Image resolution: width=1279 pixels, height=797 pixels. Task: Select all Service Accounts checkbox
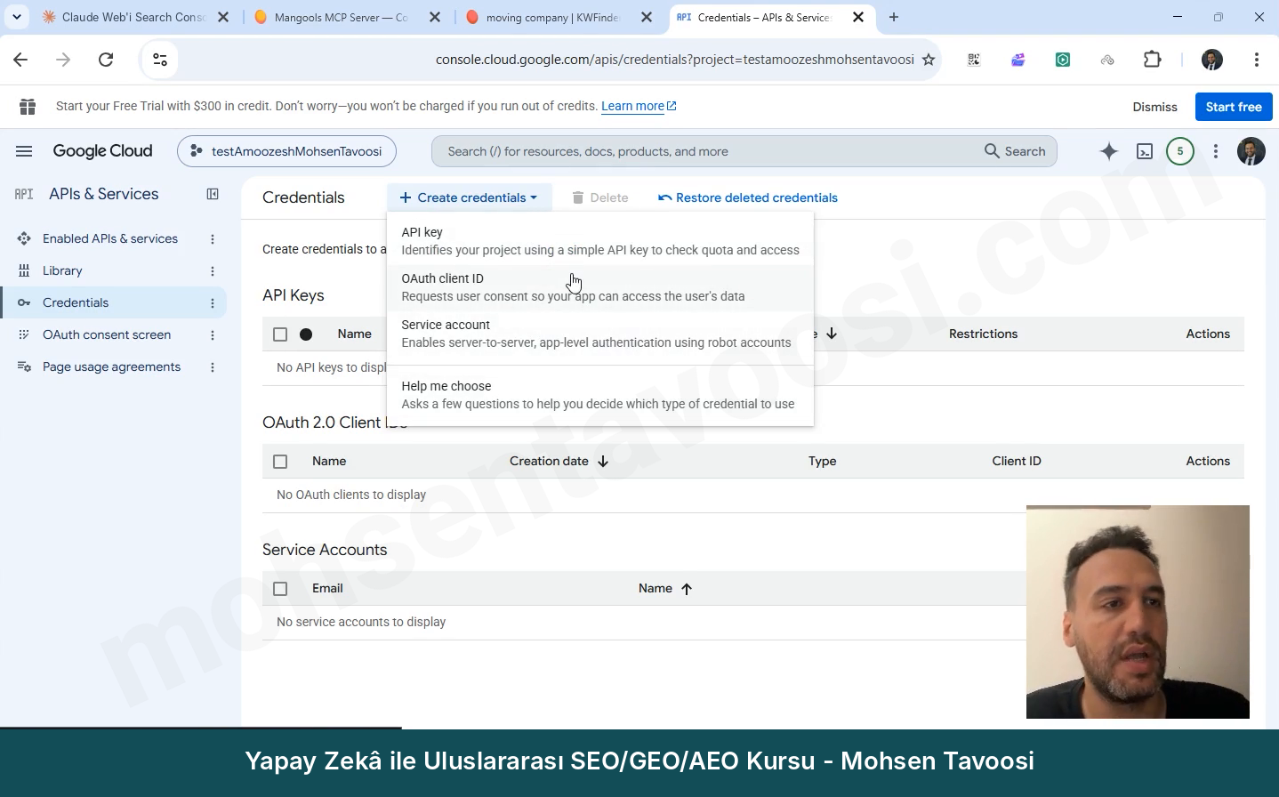[x=280, y=589]
